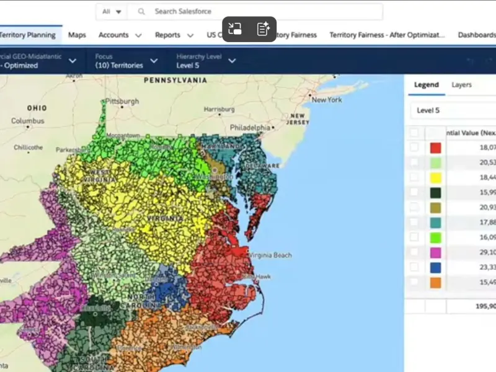
Task: Switch to the Layers tab
Action: coord(461,85)
